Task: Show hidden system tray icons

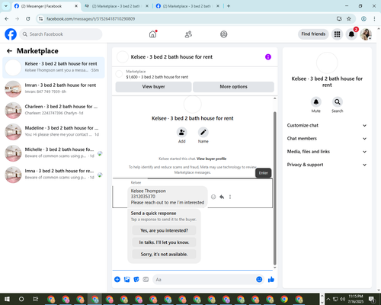Action: (328, 299)
